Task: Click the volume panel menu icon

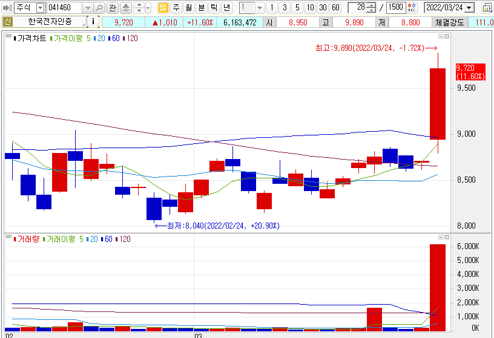Action: [8, 236]
